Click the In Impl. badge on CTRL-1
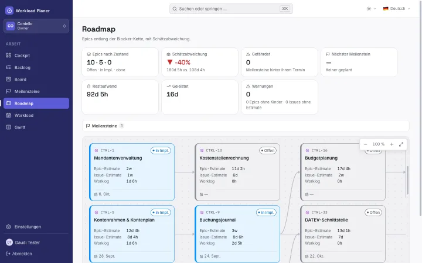This screenshot has height=263, width=422. 161,151
